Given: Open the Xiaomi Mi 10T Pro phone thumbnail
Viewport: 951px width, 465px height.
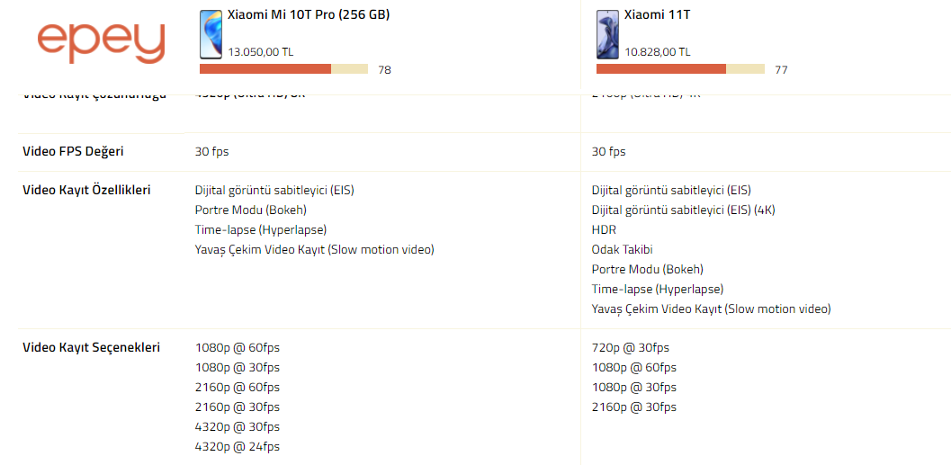Looking at the screenshot, I should pyautogui.click(x=211, y=34).
